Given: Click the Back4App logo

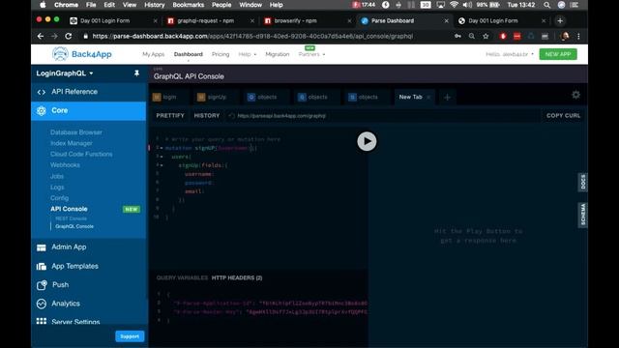Looking at the screenshot, I should click(82, 54).
